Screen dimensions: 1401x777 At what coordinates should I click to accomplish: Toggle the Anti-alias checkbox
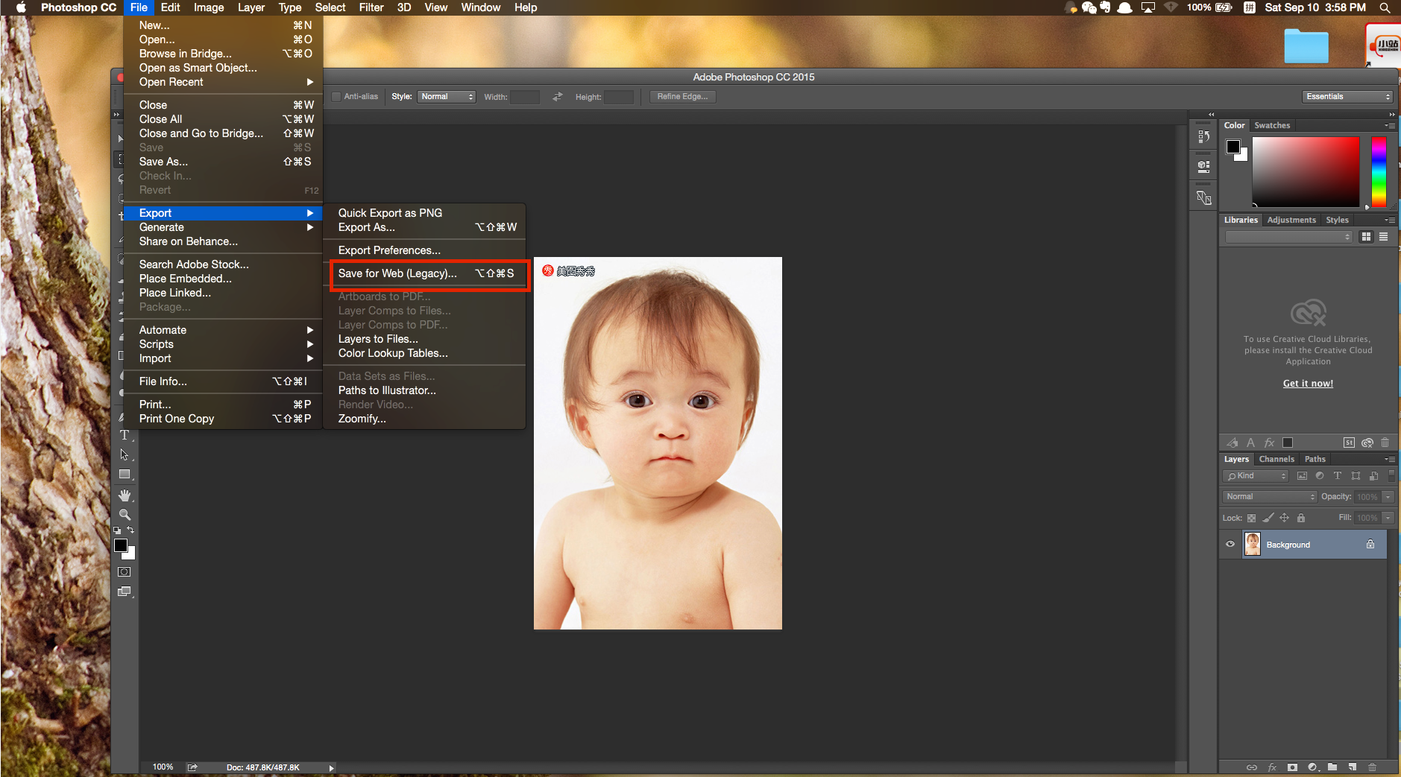pos(336,97)
